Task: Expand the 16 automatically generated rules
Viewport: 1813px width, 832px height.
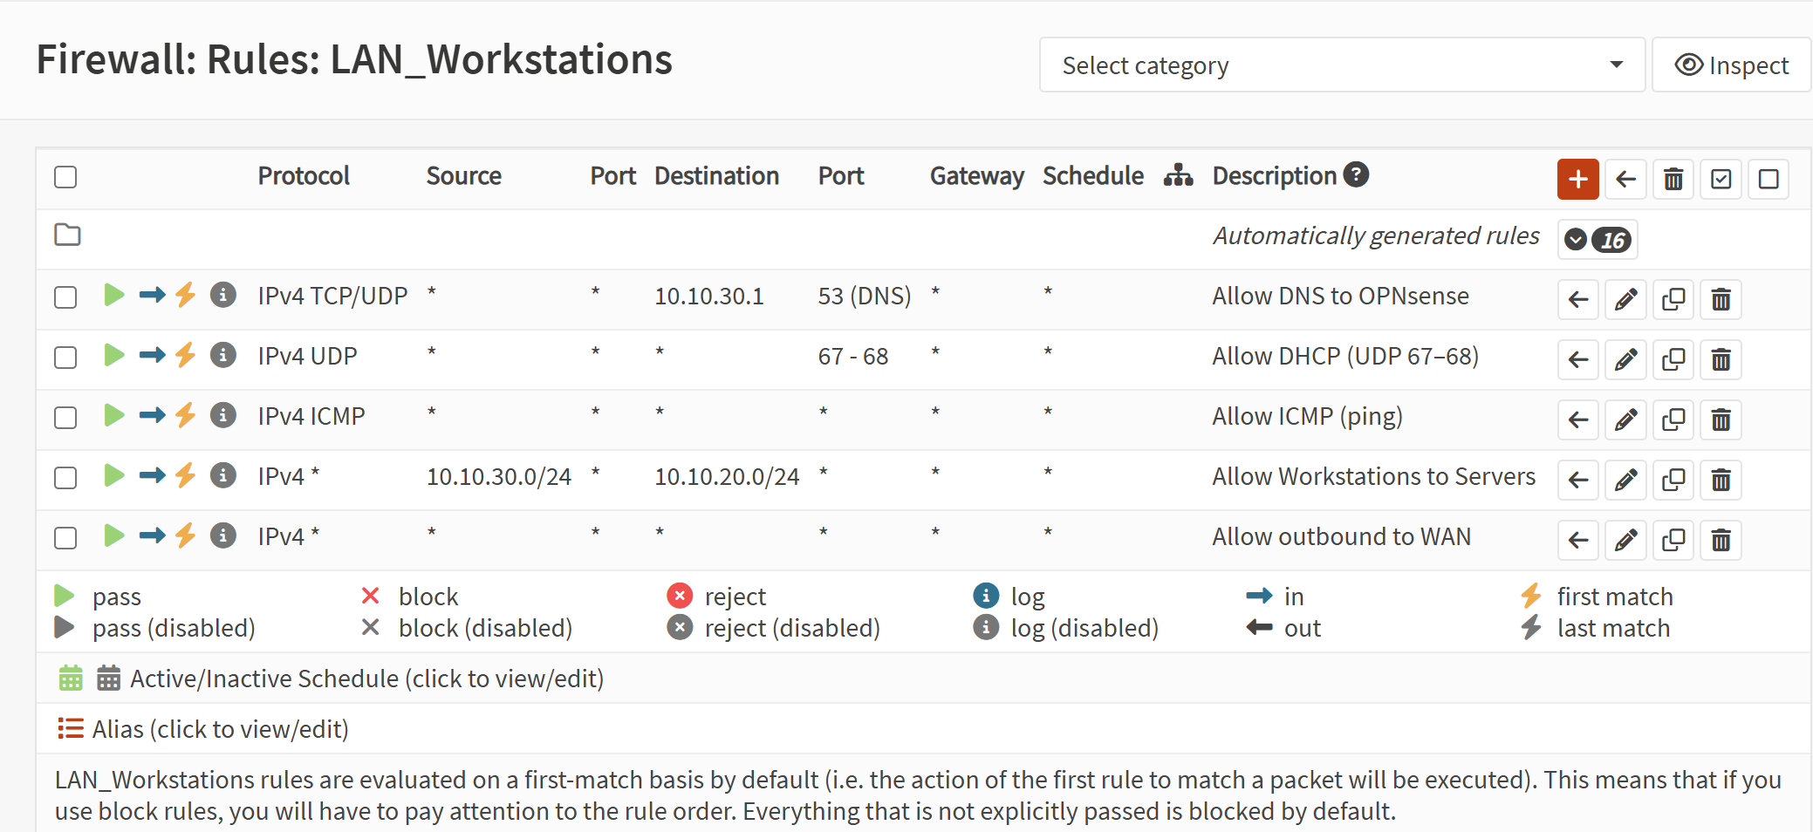Action: tap(1597, 240)
